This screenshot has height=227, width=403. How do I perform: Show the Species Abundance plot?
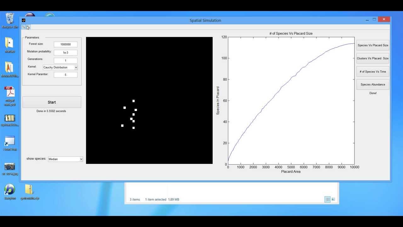pos(373,84)
